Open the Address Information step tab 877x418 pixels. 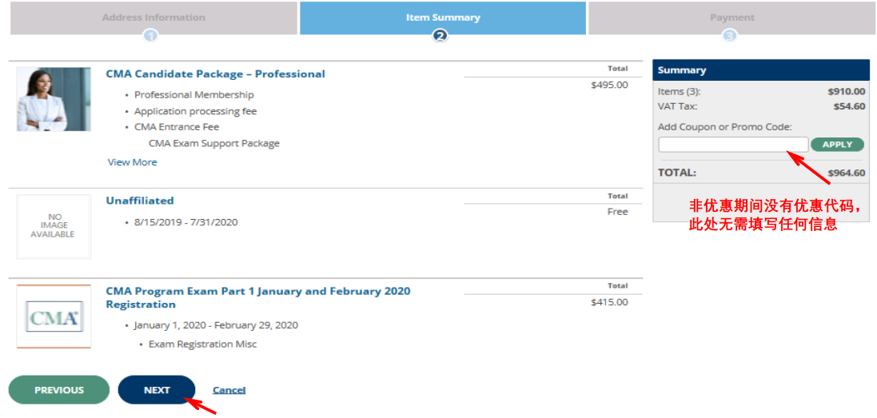coord(153,17)
